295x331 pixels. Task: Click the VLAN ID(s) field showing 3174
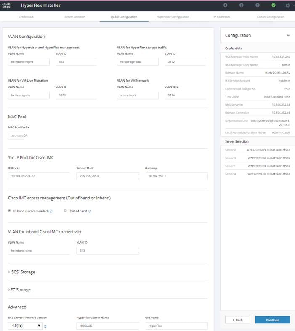(185, 95)
